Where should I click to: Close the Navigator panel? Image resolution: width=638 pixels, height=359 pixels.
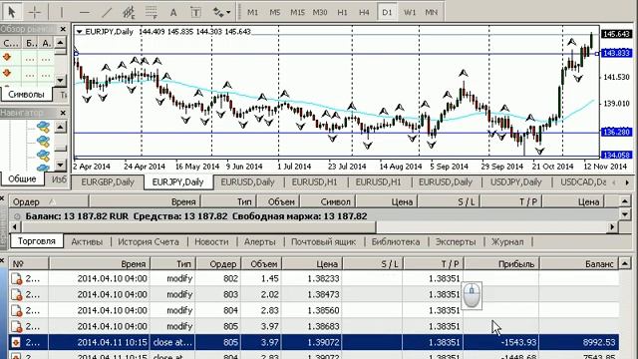tap(63, 113)
